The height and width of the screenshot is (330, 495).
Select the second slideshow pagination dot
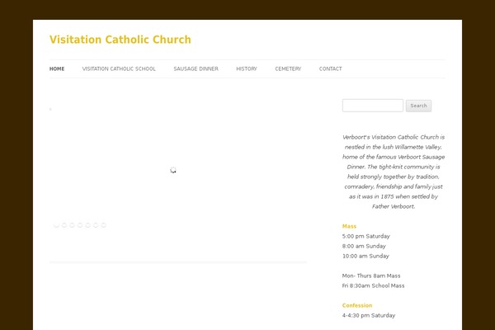[x=64, y=225]
